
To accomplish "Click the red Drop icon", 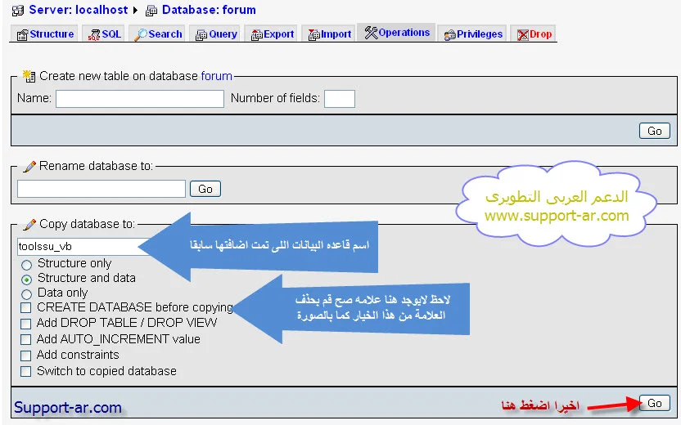I will pyautogui.click(x=522, y=34).
